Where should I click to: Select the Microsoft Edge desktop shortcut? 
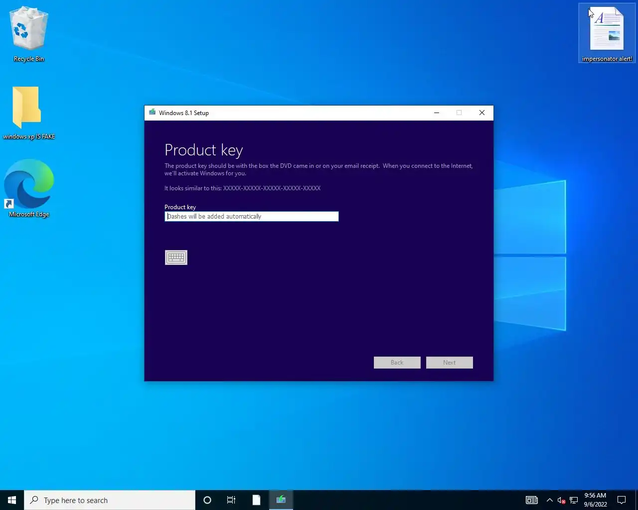click(x=29, y=188)
